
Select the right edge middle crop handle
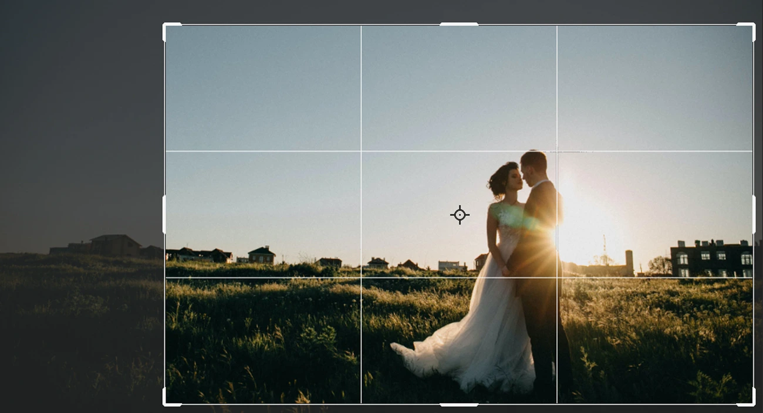click(754, 215)
